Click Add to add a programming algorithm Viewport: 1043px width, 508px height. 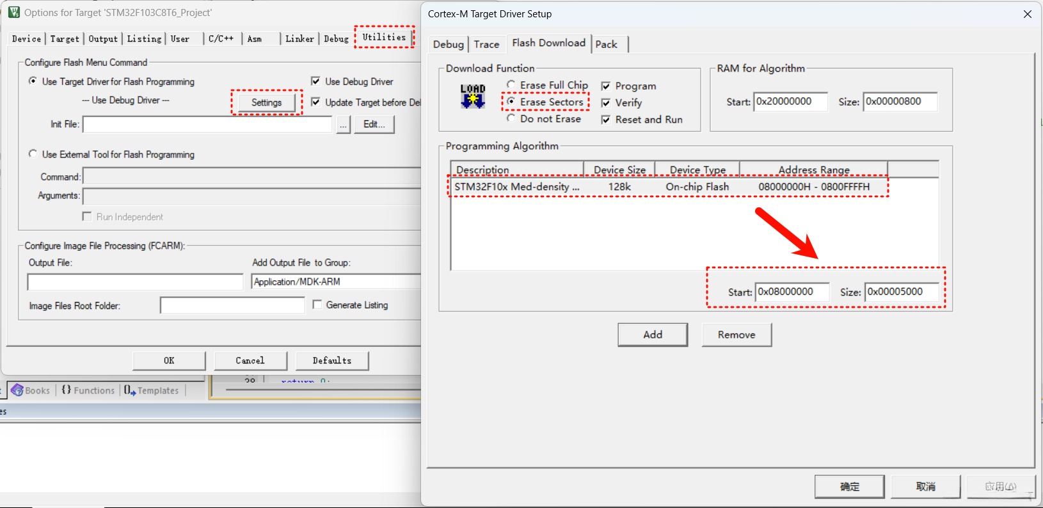pyautogui.click(x=653, y=335)
